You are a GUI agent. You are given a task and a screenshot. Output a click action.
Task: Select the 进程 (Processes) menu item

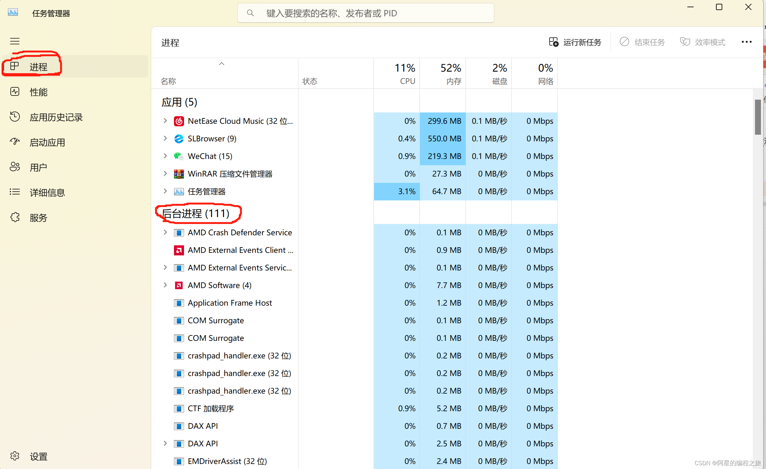(x=39, y=66)
